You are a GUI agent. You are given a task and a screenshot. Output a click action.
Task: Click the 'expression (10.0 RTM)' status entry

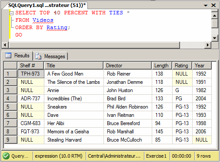point(59,156)
